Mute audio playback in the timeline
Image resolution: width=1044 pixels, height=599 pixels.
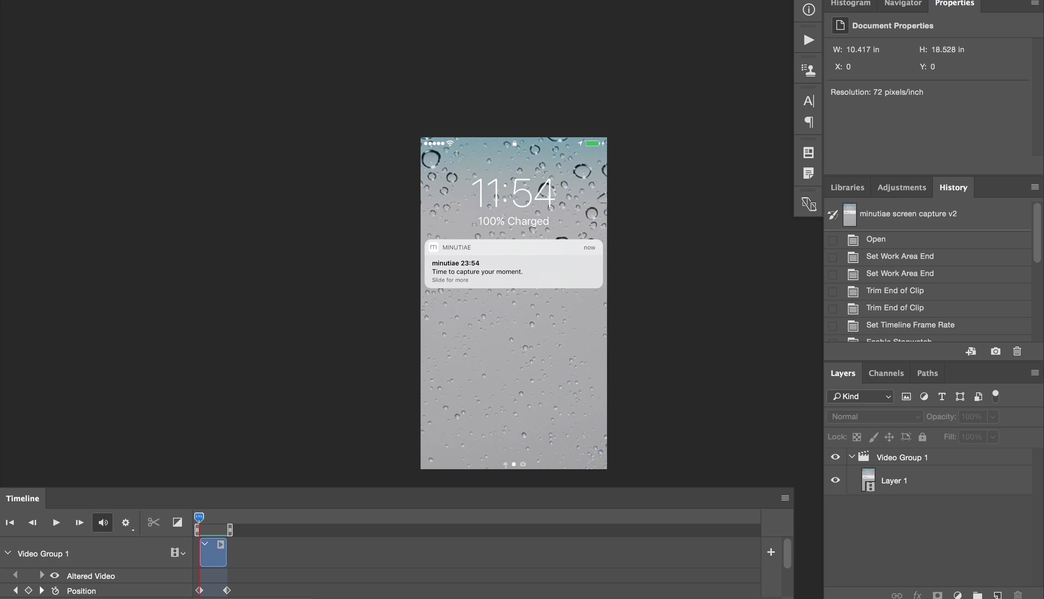[x=103, y=523]
